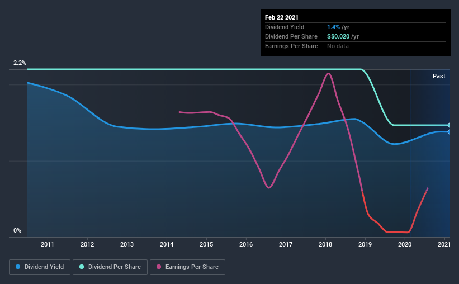Click the S$0.020 dividend per share value
459x284 pixels.
338,36
